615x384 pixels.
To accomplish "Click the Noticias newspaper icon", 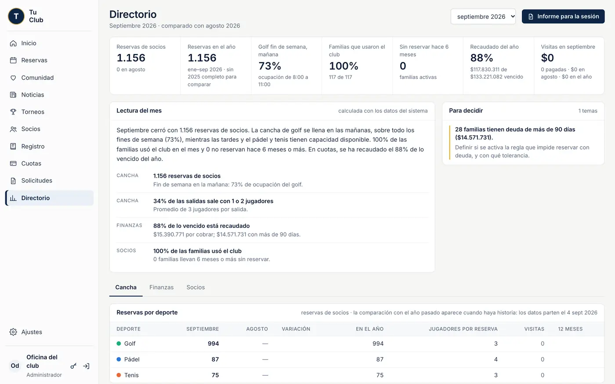I will coord(13,95).
